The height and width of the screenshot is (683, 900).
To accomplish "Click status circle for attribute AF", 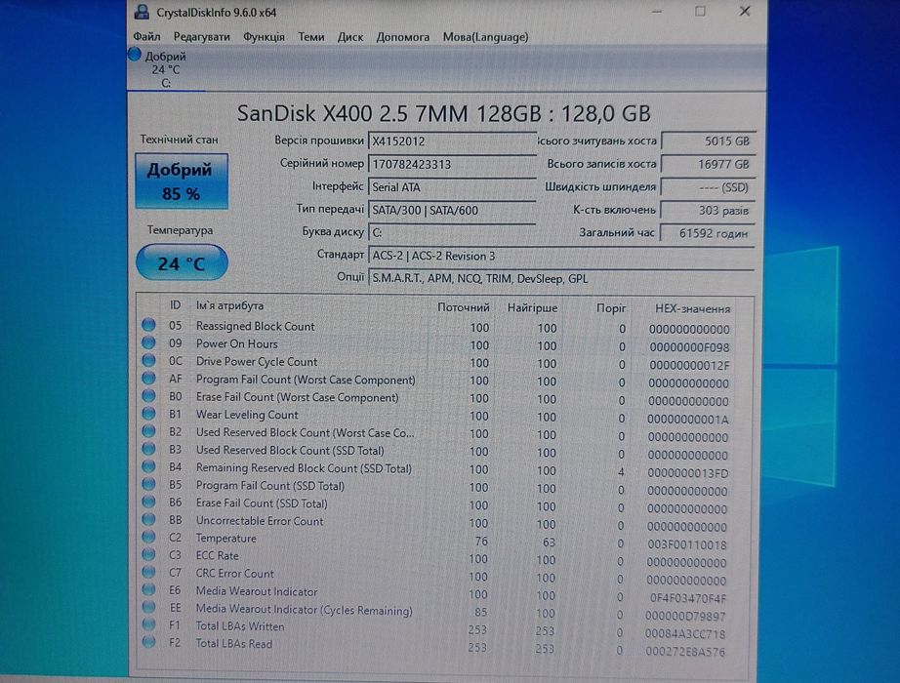I will [148, 379].
